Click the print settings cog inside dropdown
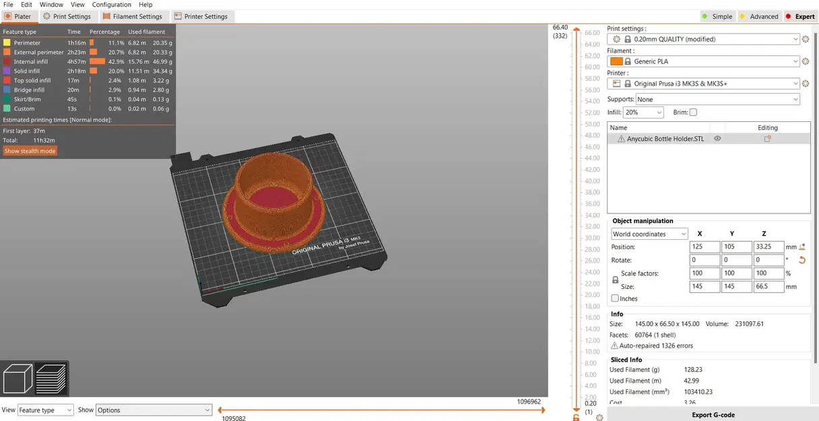The height and width of the screenshot is (421, 819). pyautogui.click(x=616, y=39)
